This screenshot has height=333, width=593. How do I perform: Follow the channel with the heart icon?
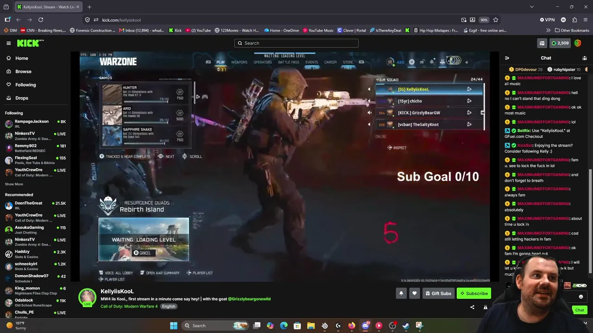tap(415, 293)
